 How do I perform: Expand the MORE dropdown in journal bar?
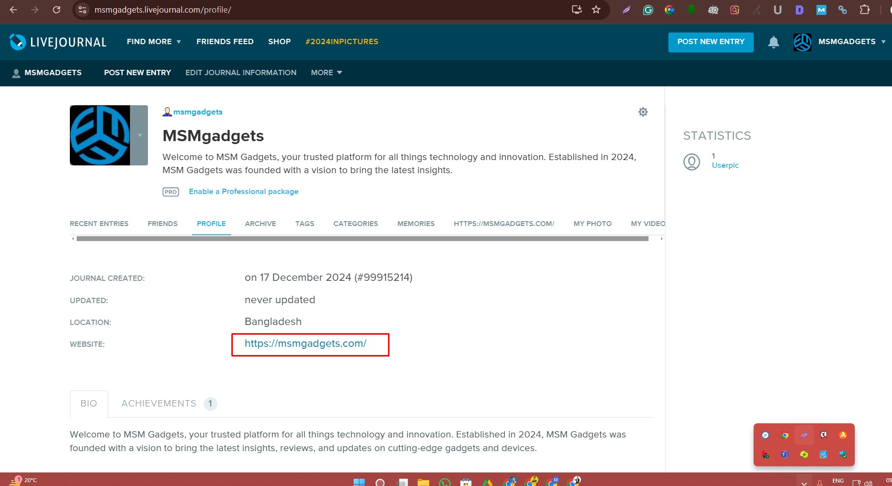pyautogui.click(x=326, y=73)
